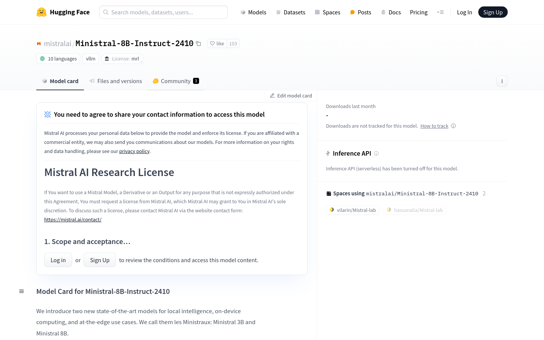Open the mistral.ai contact link

point(73,219)
